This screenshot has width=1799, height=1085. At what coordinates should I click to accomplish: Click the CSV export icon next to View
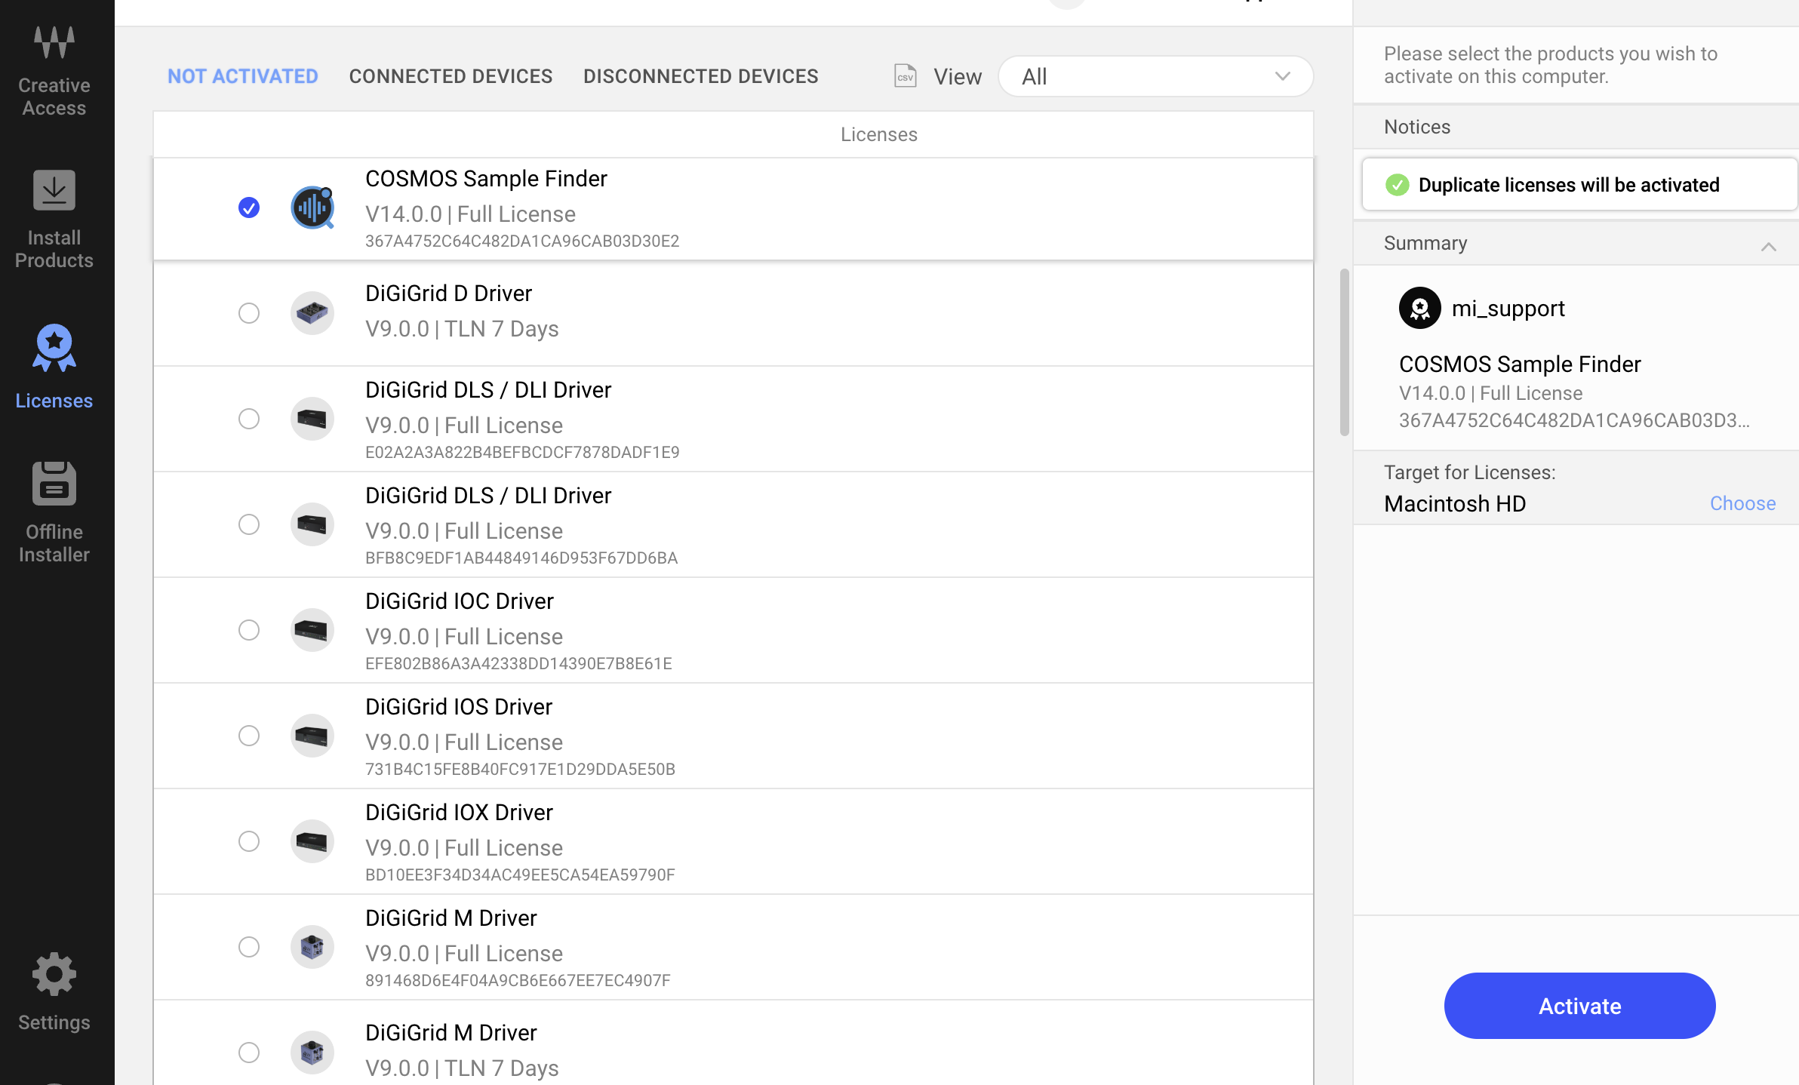pyautogui.click(x=905, y=76)
